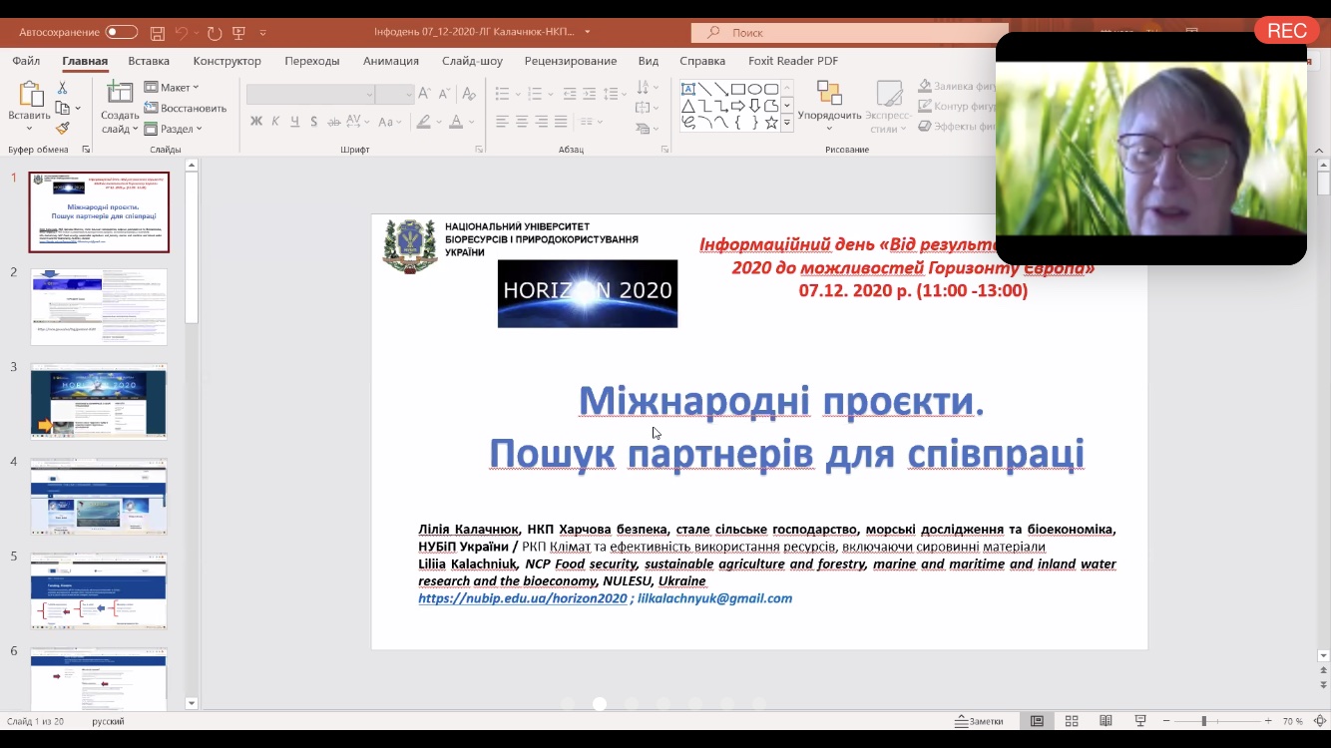This screenshot has width=1331, height=748.
Task: Click the Format Painter brush icon
Action: tap(63, 128)
